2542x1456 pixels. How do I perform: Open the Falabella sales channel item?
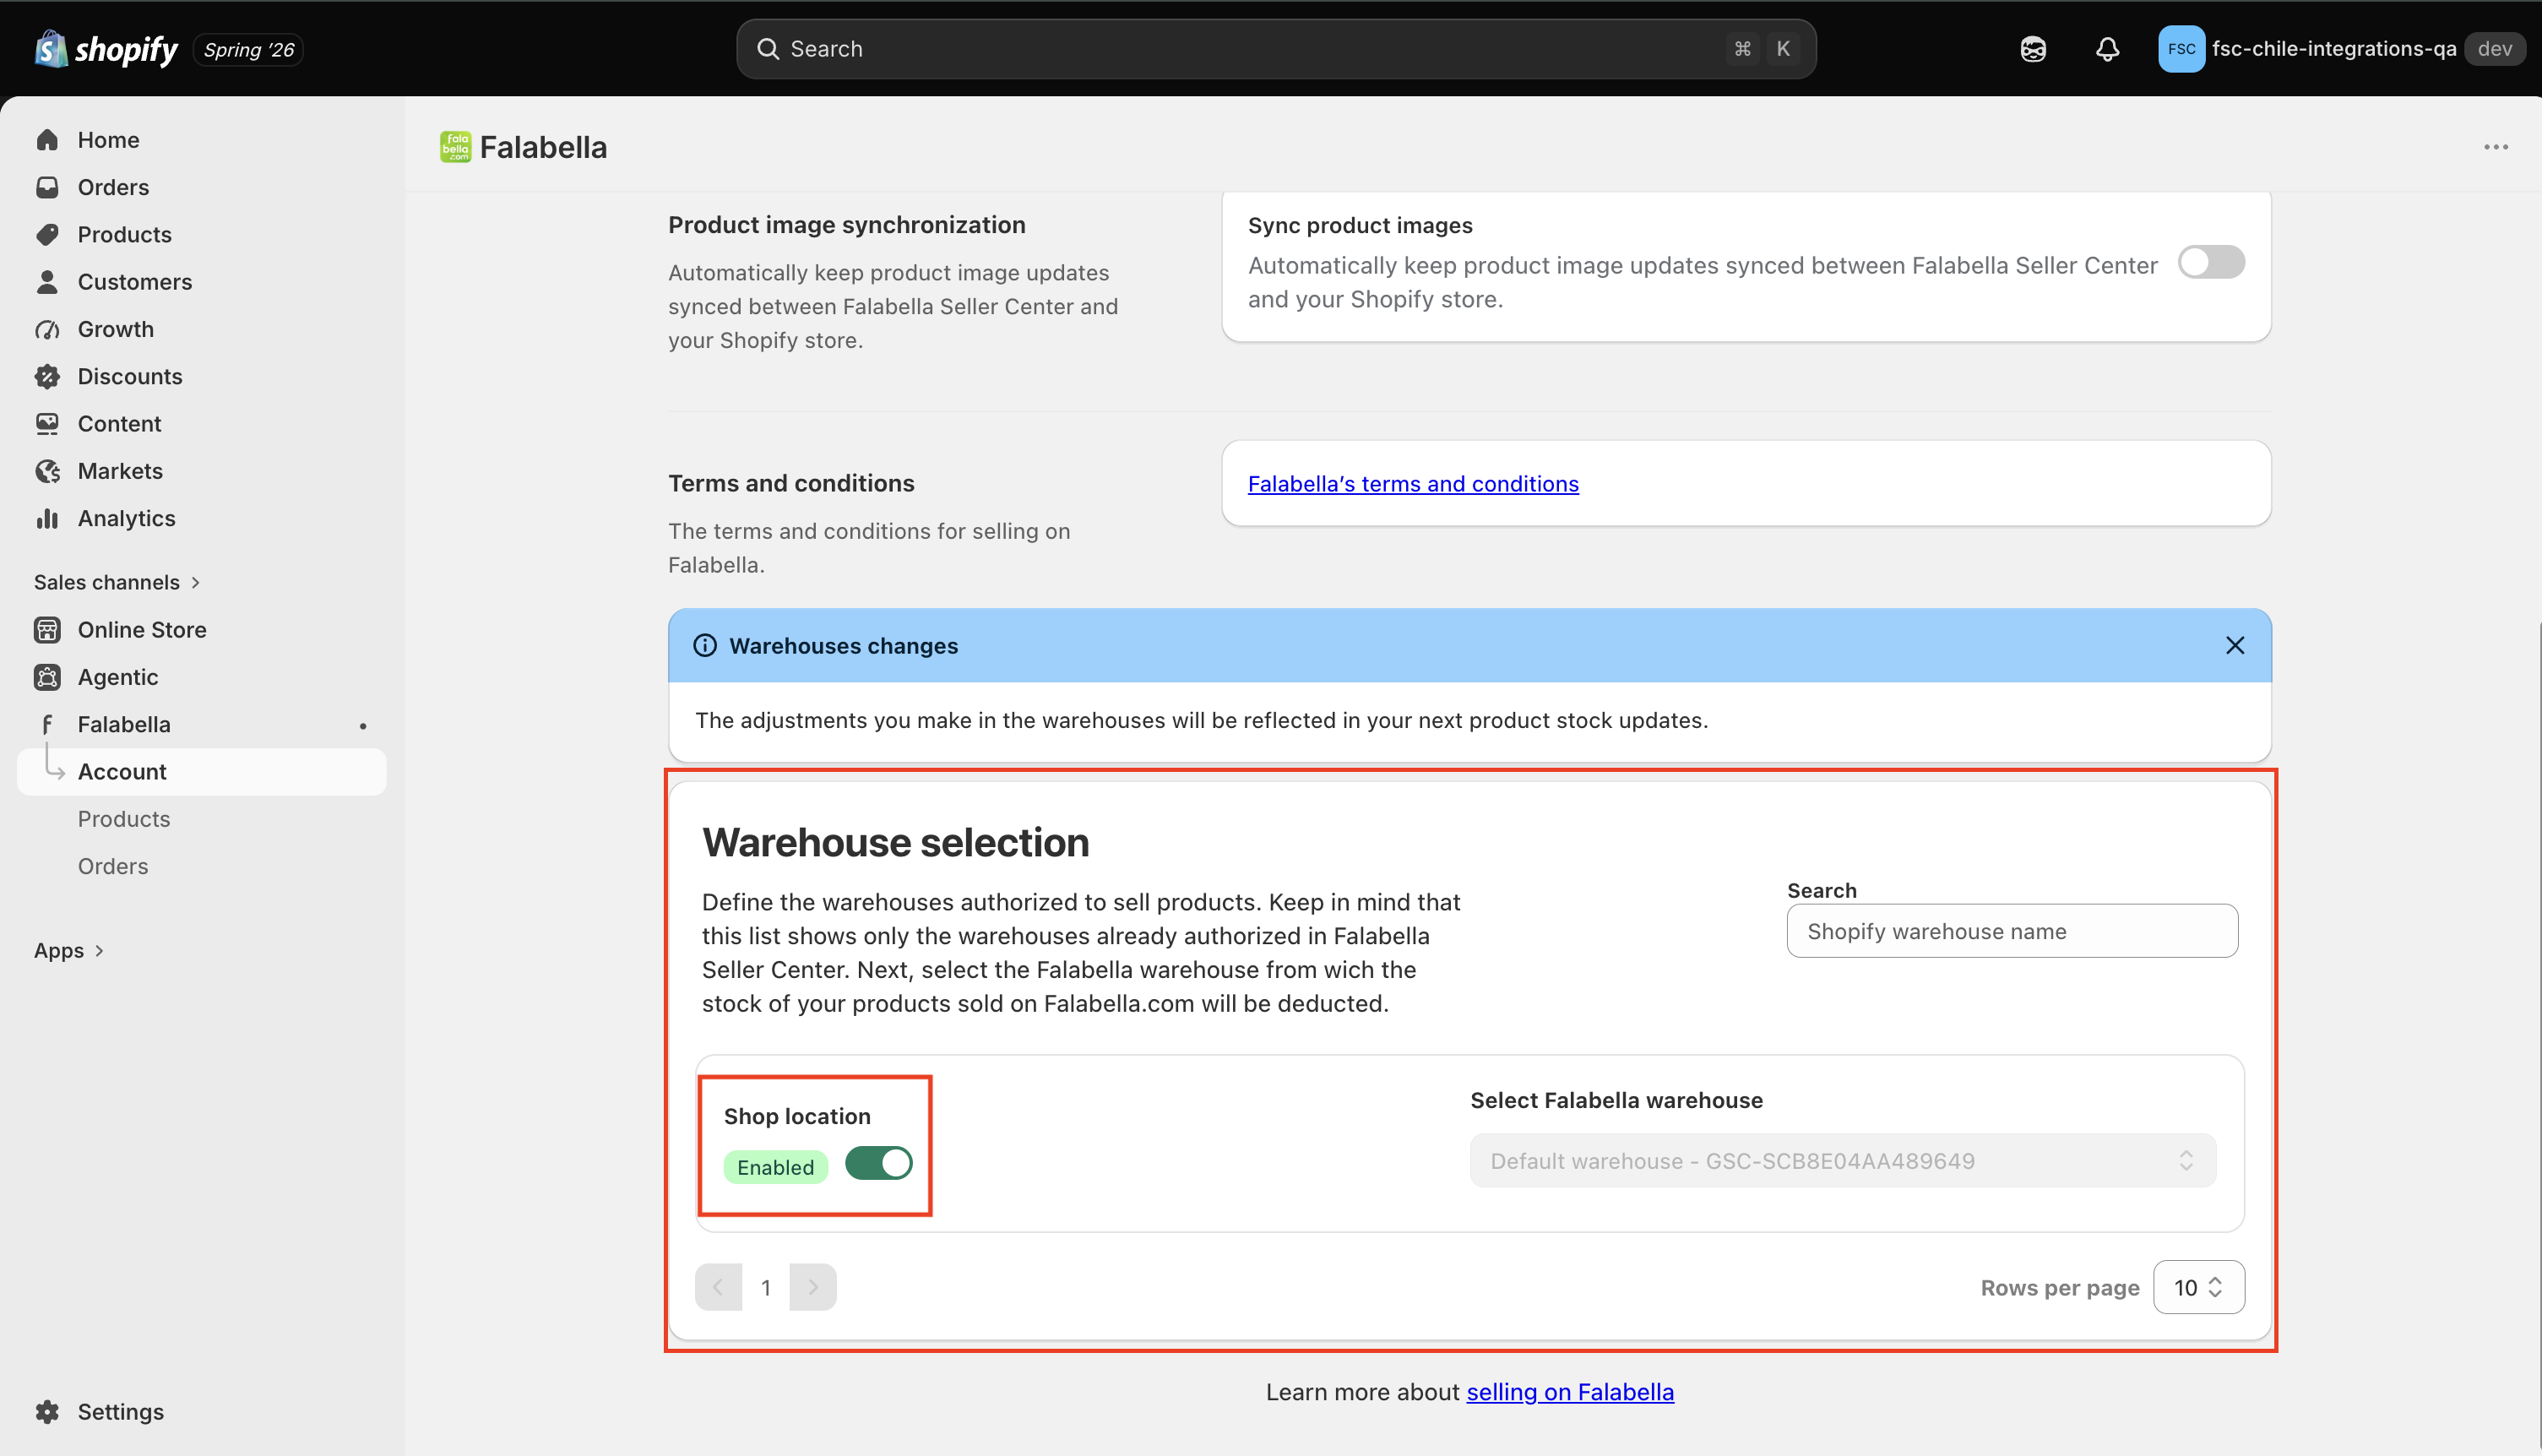point(124,724)
